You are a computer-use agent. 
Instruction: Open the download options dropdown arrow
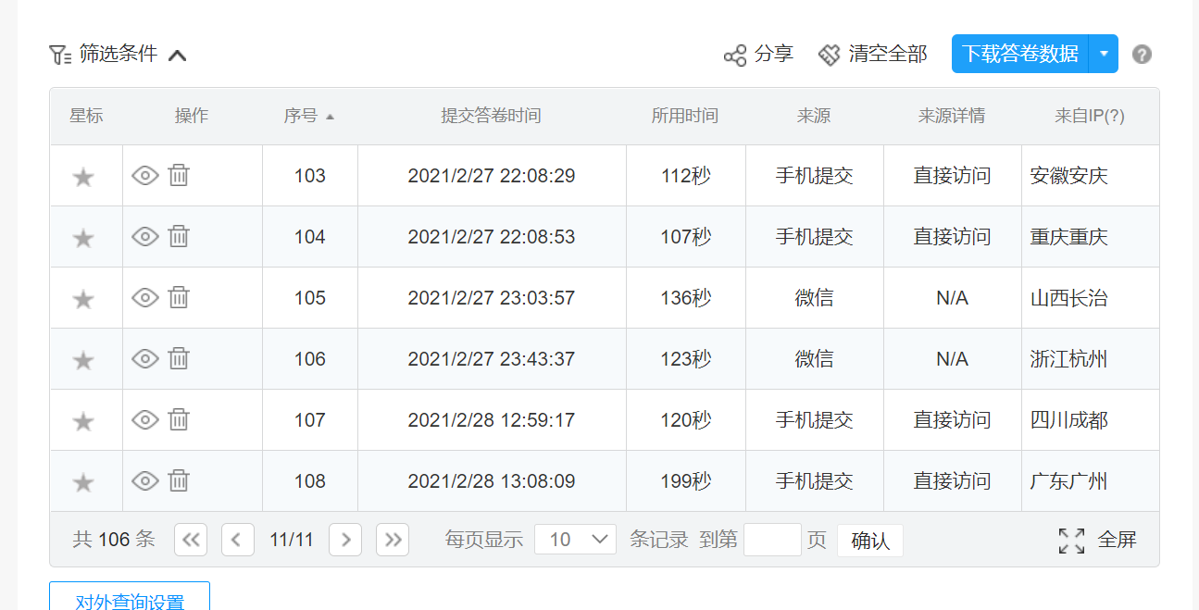(x=1104, y=54)
